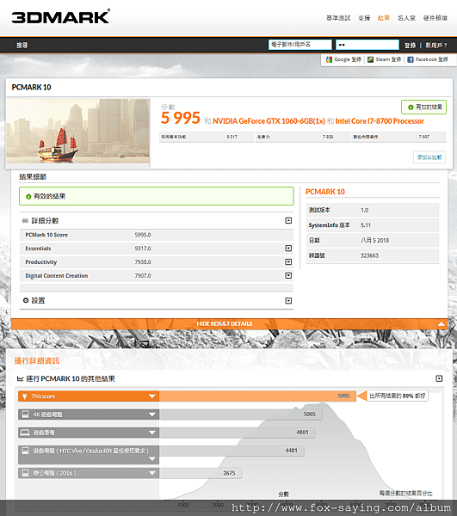The height and width of the screenshot is (516, 457).
Task: Select the 結果 nav item
Action: [384, 18]
